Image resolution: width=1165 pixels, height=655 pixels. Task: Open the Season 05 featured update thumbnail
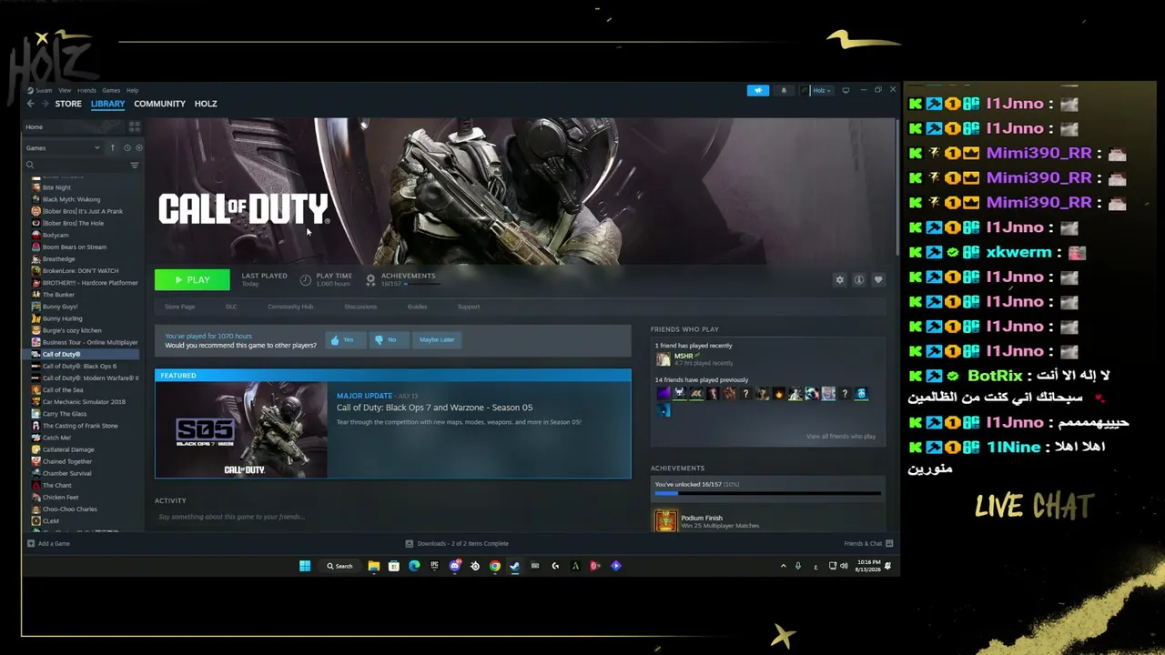coord(241,430)
